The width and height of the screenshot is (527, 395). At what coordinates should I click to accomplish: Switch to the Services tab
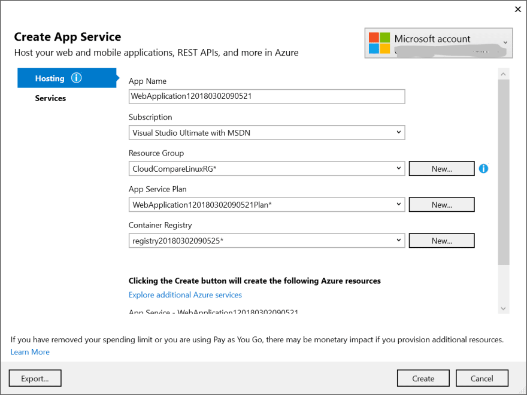tap(50, 98)
